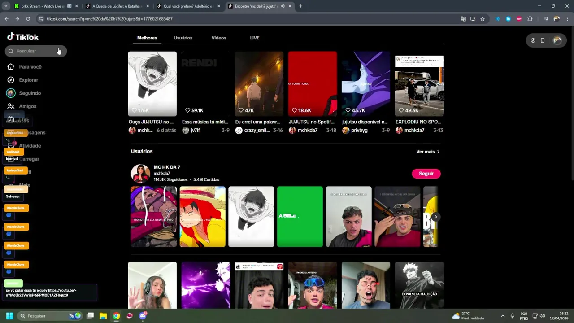Go back in browser history
The height and width of the screenshot is (323, 574).
click(x=6, y=19)
